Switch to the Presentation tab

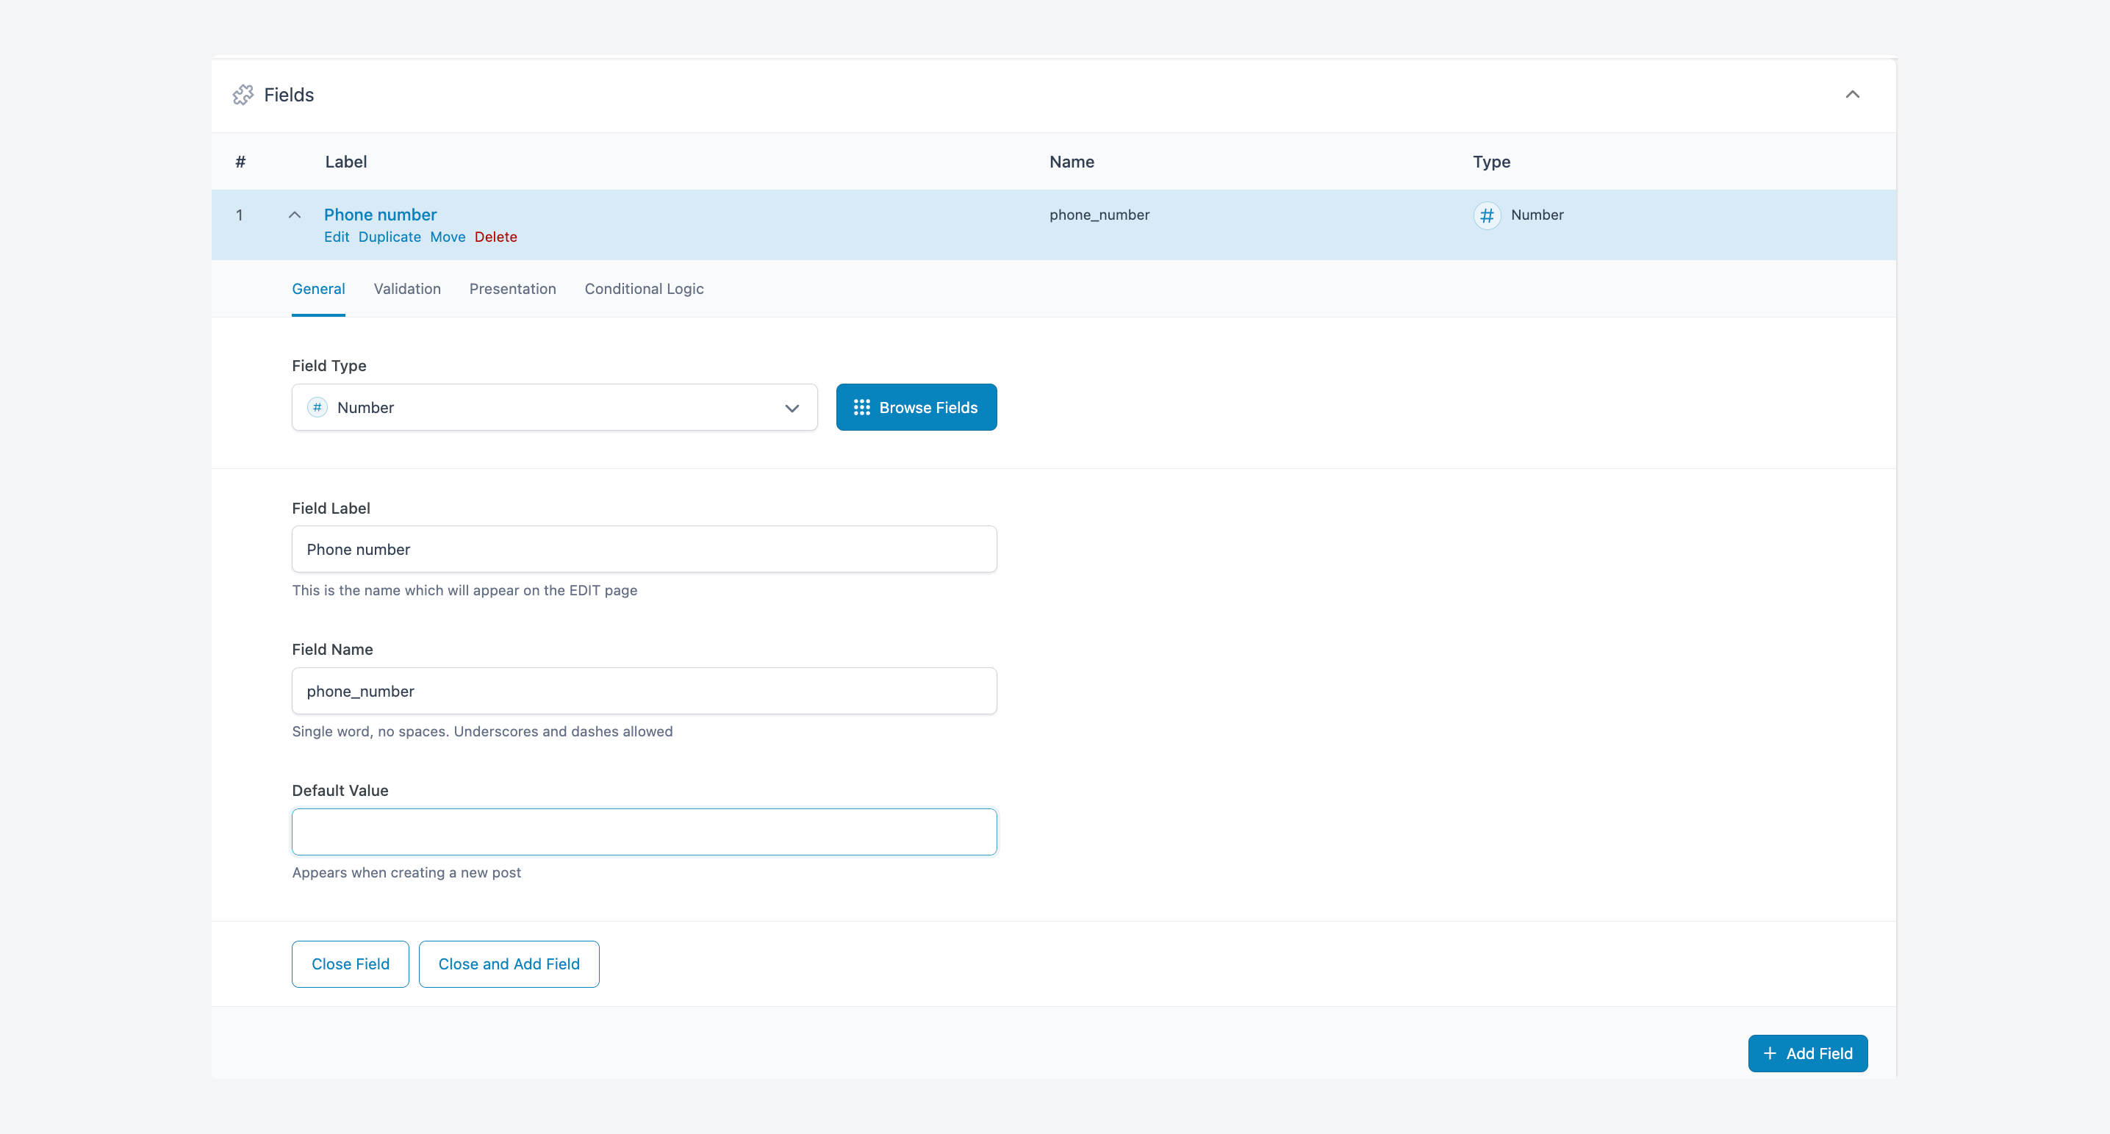click(512, 288)
